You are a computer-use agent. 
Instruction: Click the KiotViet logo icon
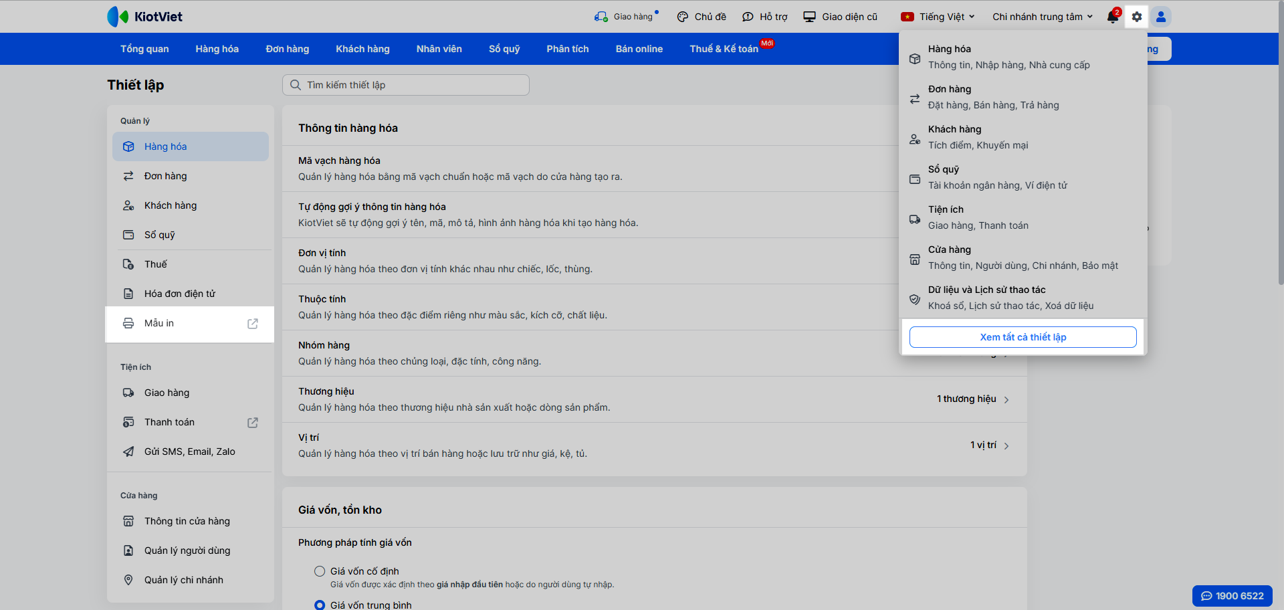pyautogui.click(x=118, y=17)
